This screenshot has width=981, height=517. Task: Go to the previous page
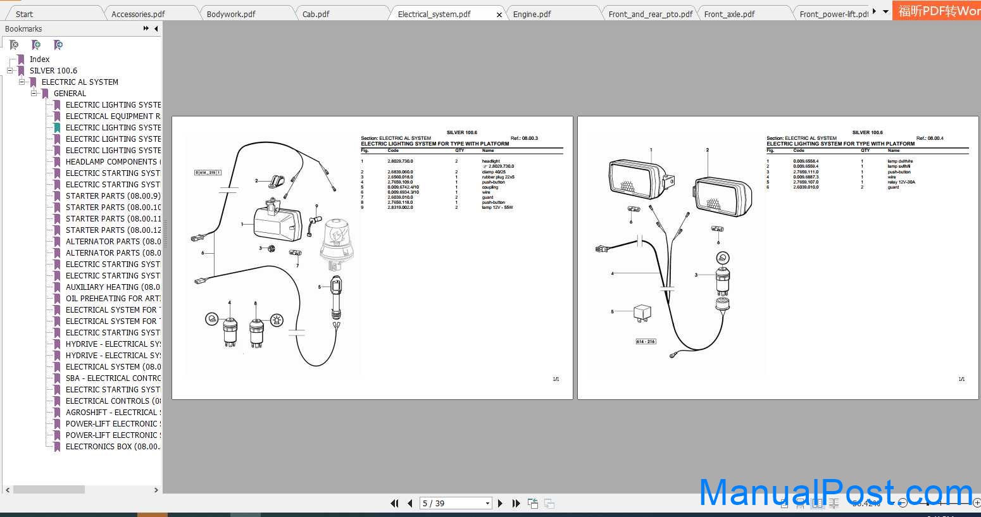410,504
